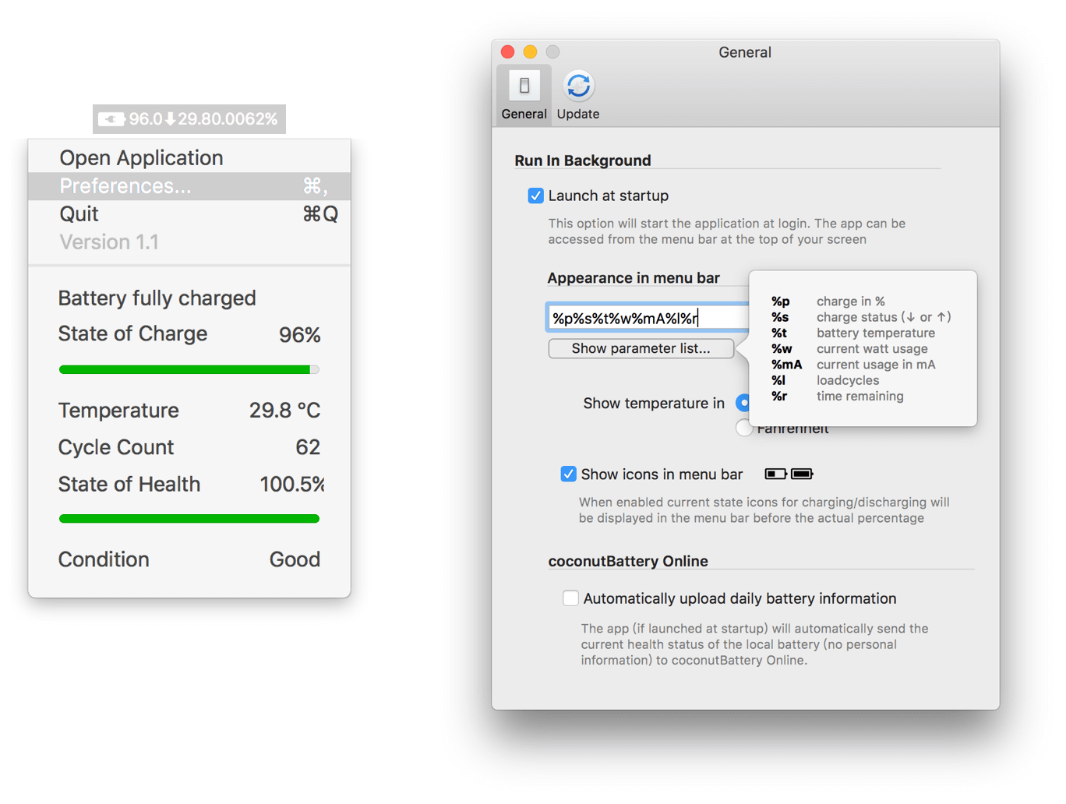This screenshot has height=804, width=1066.
Task: Minimize the General window with yellow button
Action: (530, 52)
